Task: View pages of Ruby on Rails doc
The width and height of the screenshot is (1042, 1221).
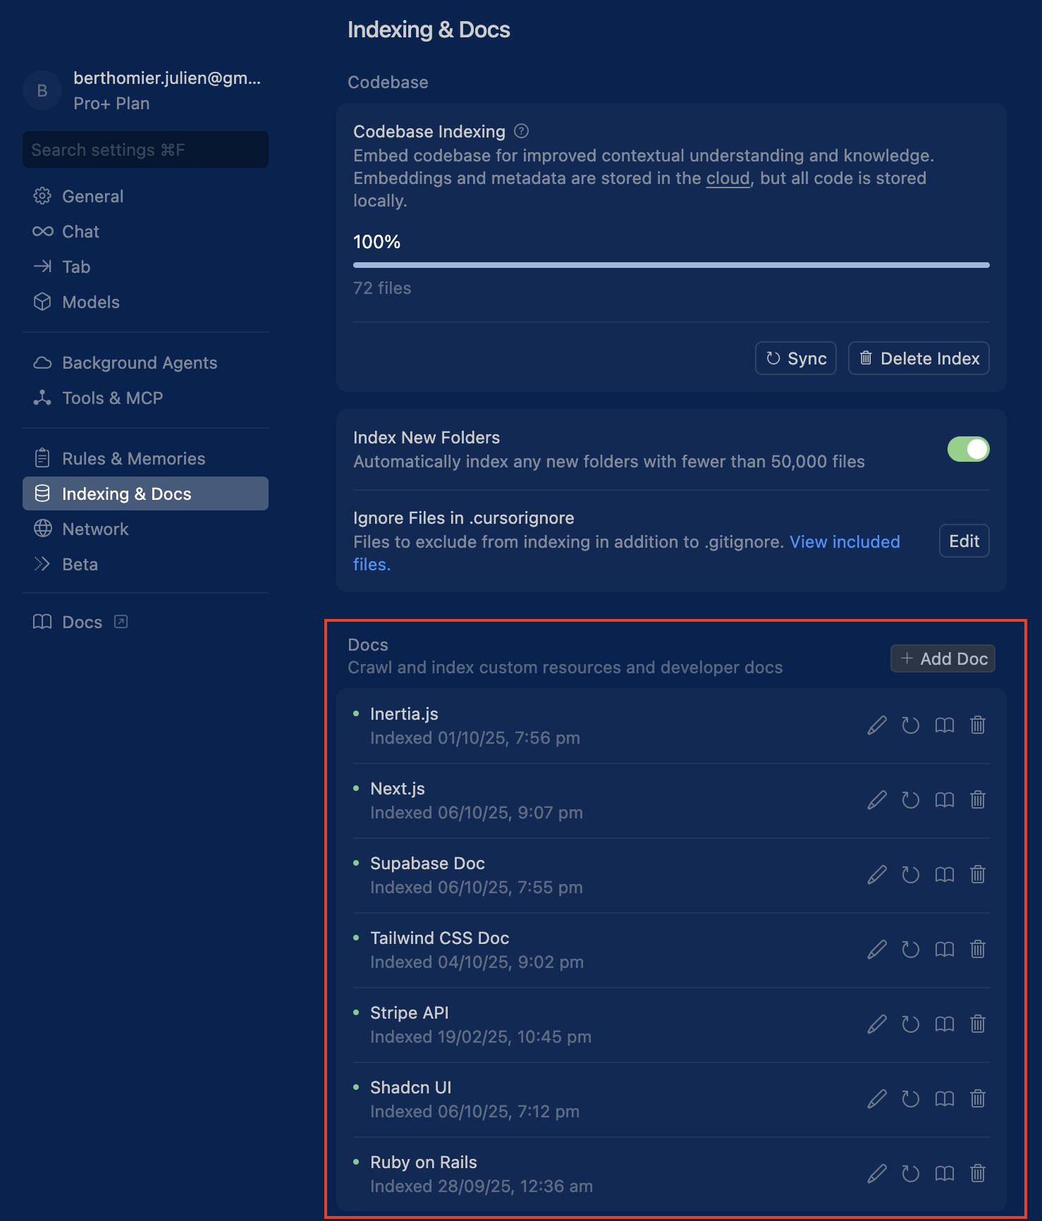Action: (x=944, y=1174)
